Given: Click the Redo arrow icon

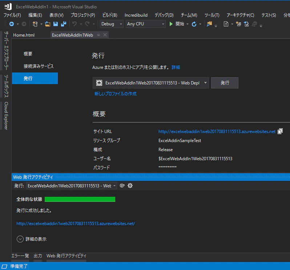Looking at the screenshot, I should pos(87,24).
